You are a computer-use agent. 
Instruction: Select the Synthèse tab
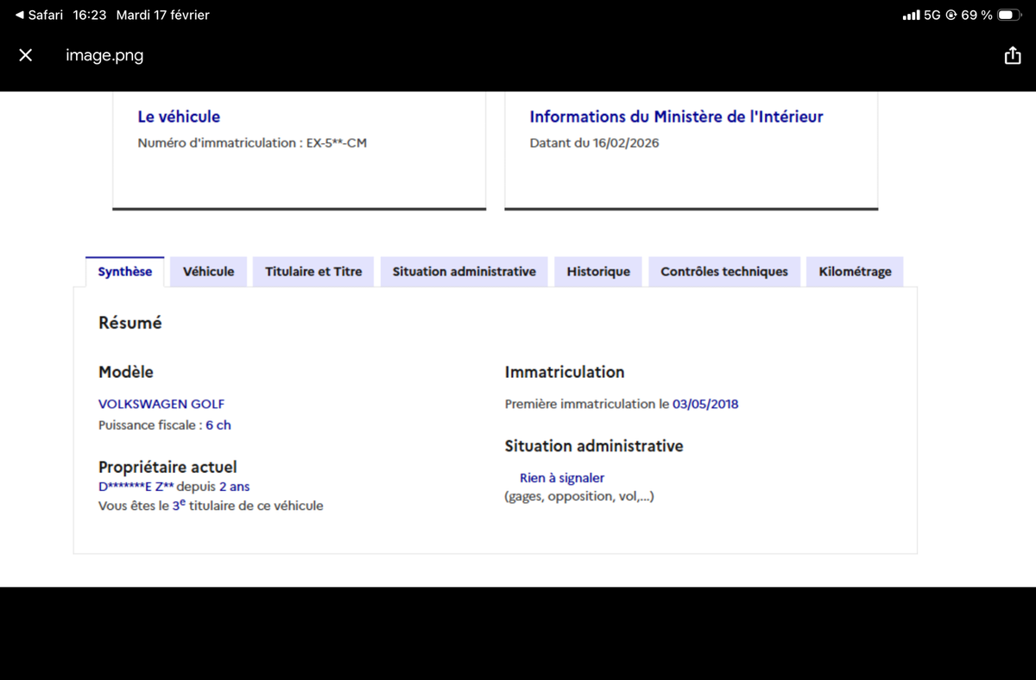point(125,272)
